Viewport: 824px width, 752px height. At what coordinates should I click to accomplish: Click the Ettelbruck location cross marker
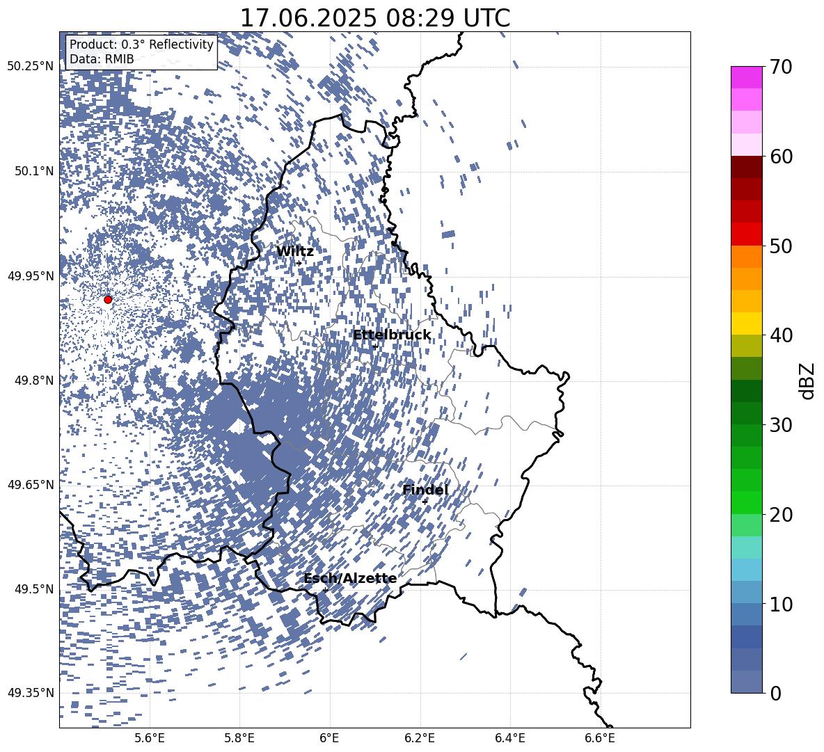click(x=375, y=346)
